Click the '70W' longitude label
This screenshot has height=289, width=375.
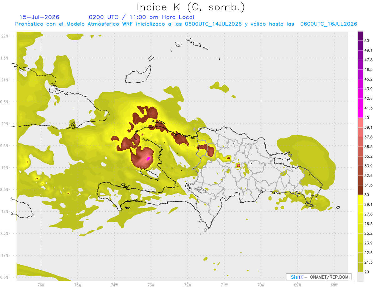[261, 285]
